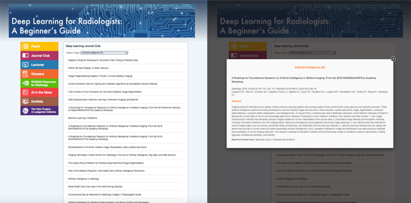Click the orange 'Abstract' heading in popup
Screen dimensions: 411x203
click(x=236, y=101)
